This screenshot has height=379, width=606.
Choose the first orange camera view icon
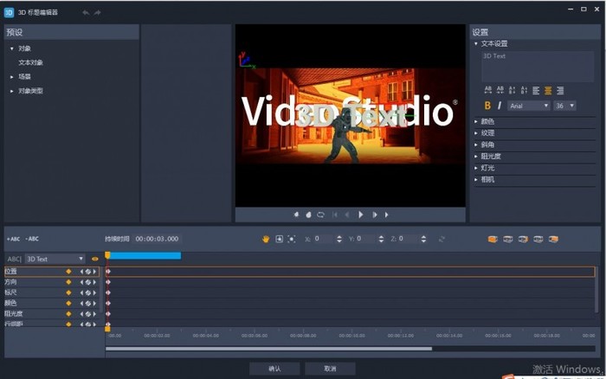point(493,239)
